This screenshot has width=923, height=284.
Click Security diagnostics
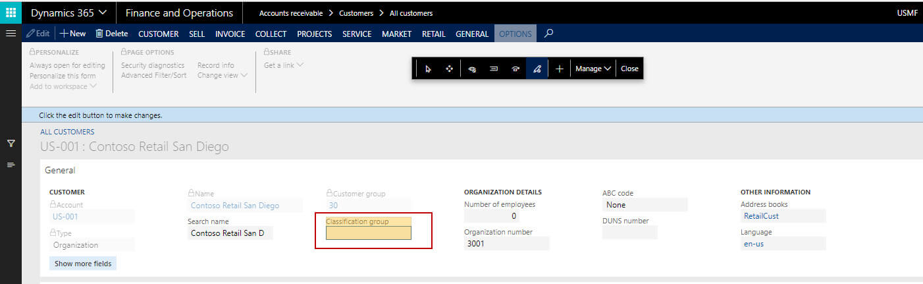[x=154, y=65]
